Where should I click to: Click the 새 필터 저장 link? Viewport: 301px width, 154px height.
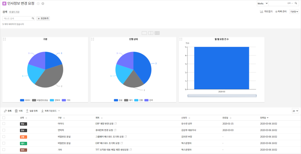pyautogui.click(x=14, y=12)
